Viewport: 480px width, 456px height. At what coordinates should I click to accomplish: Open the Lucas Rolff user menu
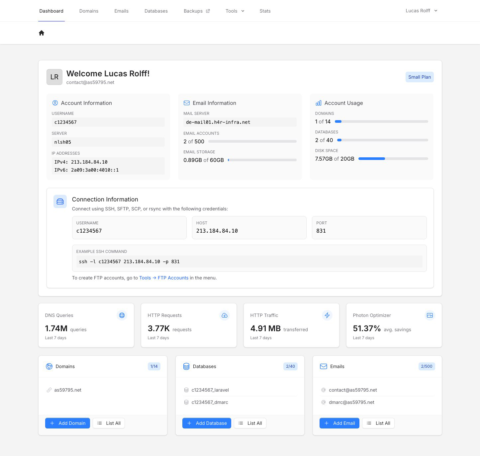tap(421, 11)
